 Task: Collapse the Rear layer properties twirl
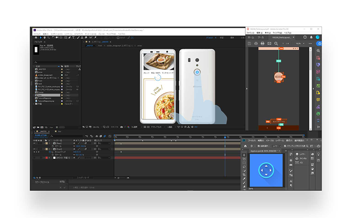(44, 143)
